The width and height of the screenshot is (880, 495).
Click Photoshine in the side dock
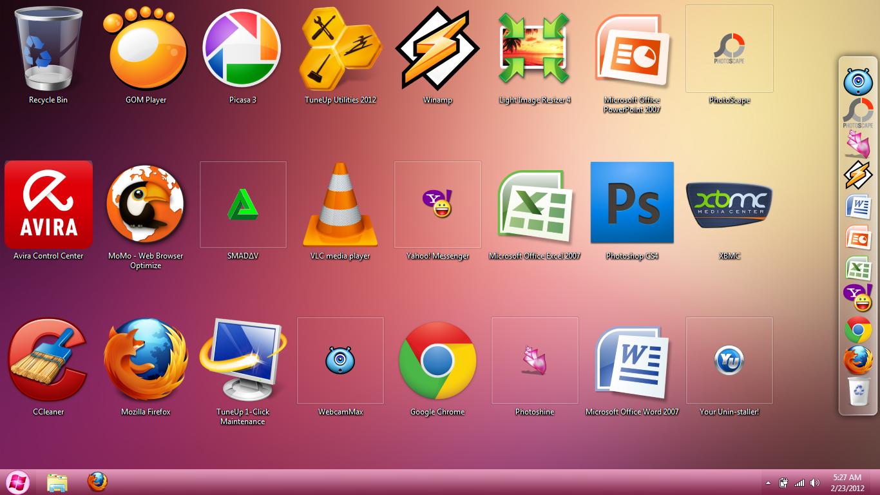click(857, 144)
